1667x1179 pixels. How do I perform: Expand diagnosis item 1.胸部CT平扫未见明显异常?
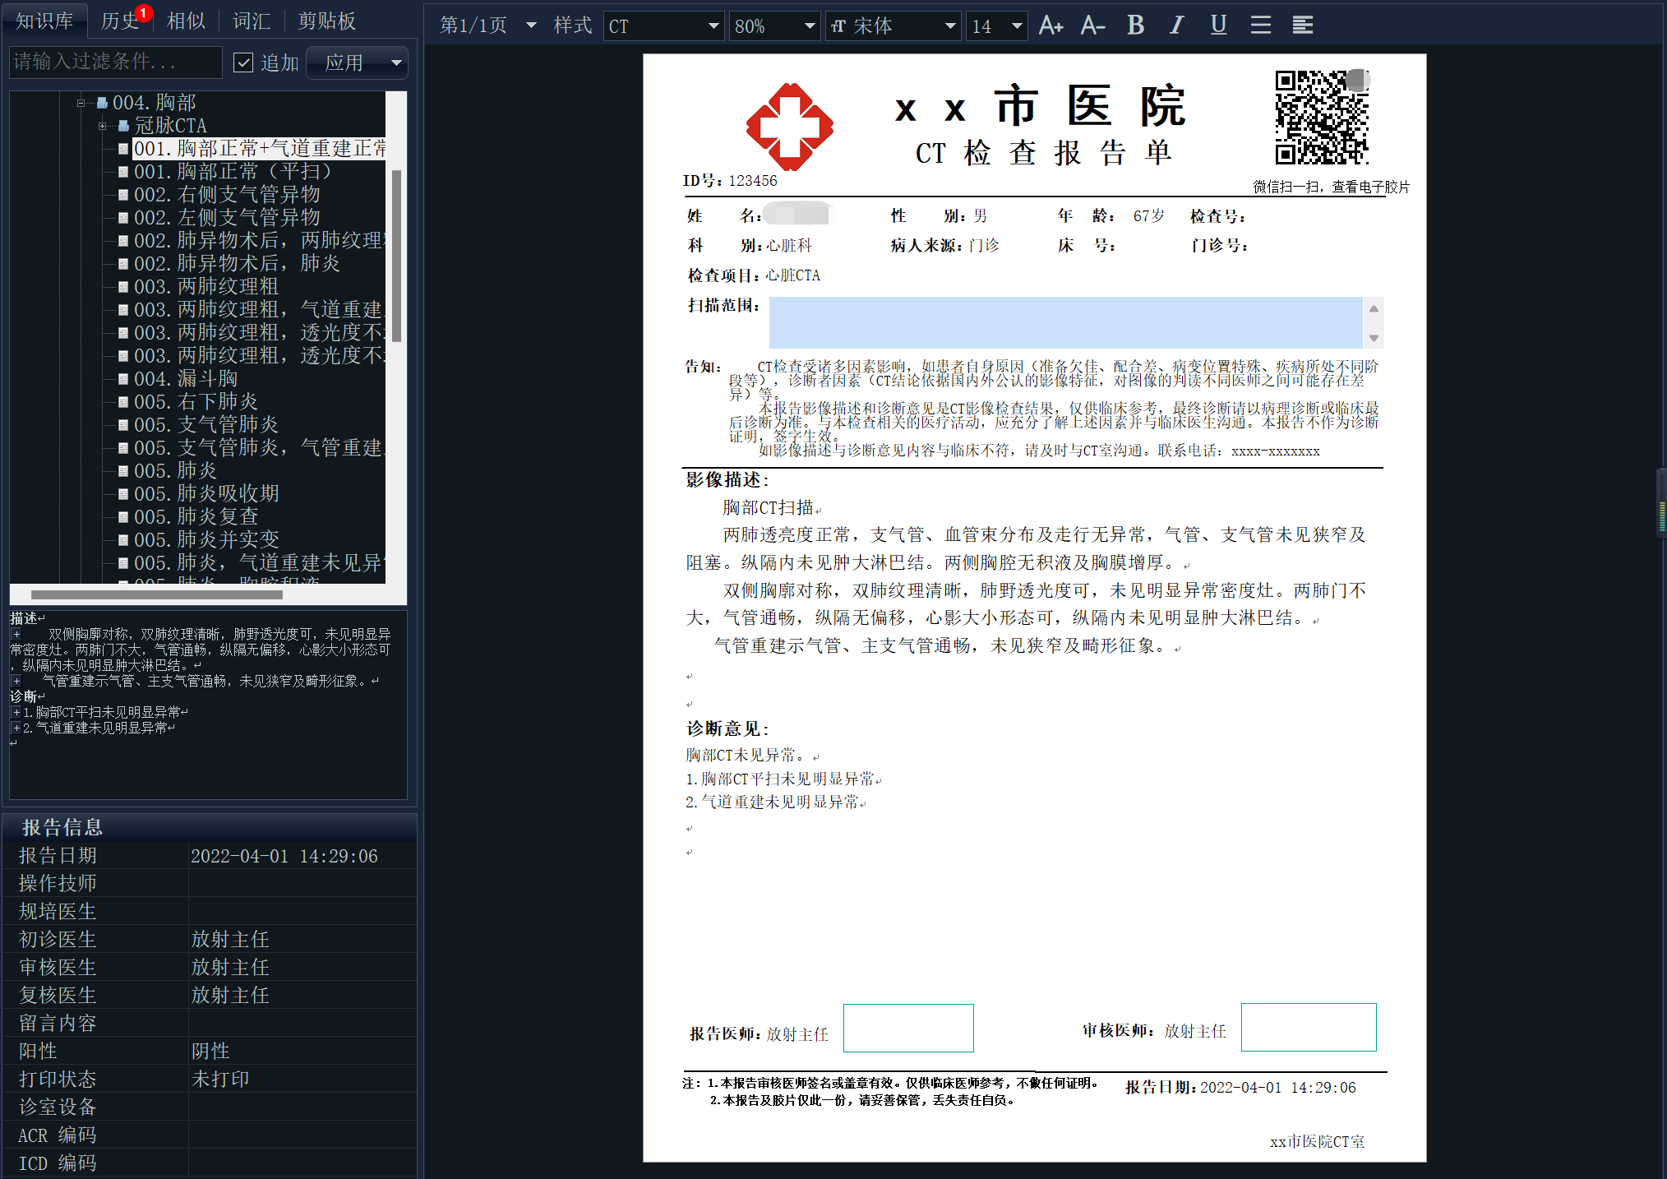point(16,712)
